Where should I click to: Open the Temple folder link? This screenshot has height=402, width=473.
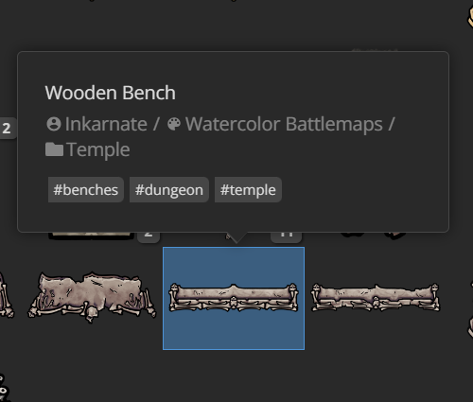97,149
